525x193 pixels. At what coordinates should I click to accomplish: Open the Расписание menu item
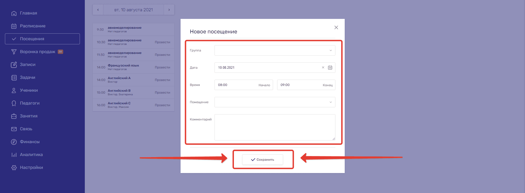tap(33, 26)
